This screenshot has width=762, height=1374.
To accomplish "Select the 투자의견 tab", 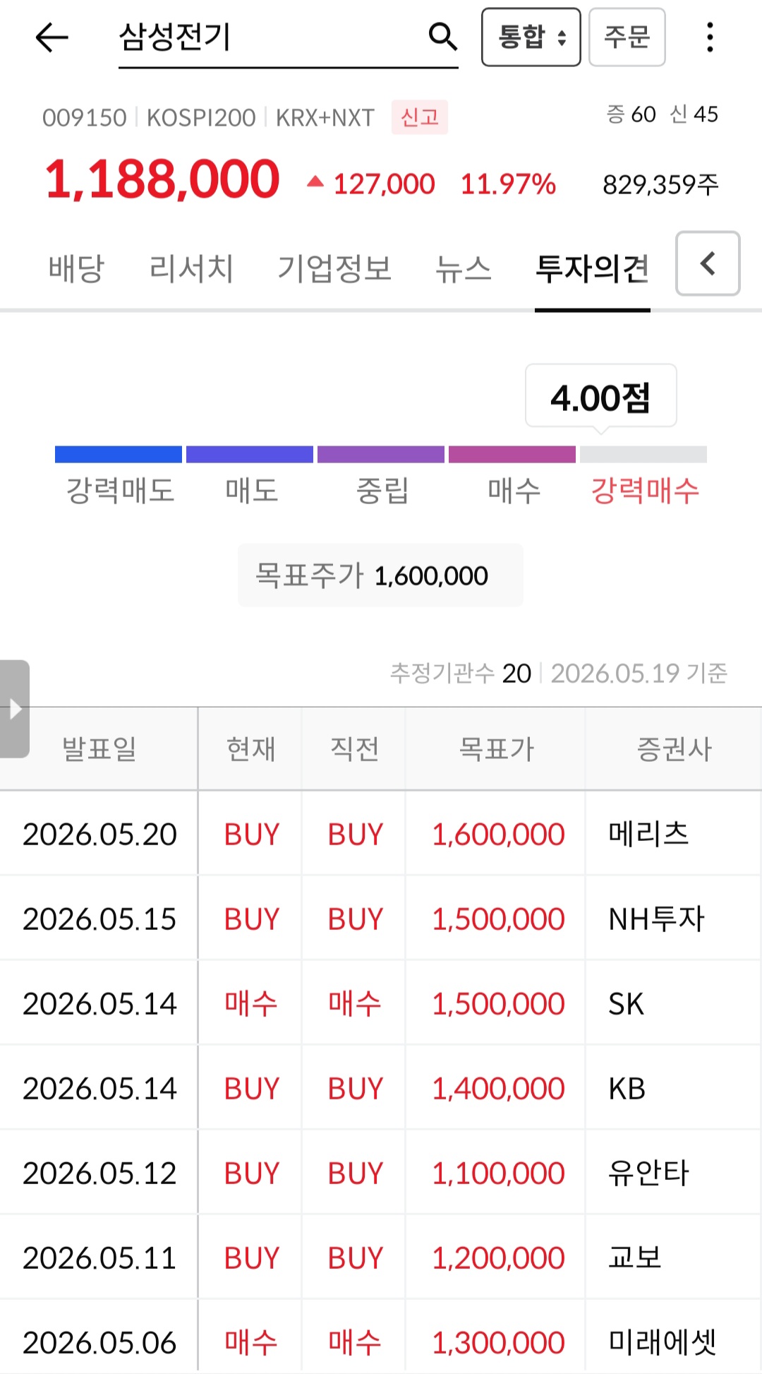I will (x=593, y=269).
